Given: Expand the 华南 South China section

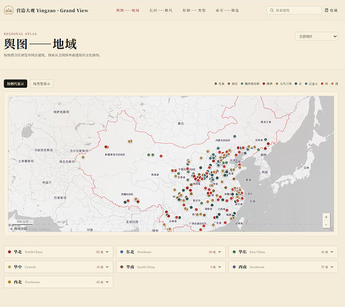Looking at the screenshot, I should pos(171,267).
